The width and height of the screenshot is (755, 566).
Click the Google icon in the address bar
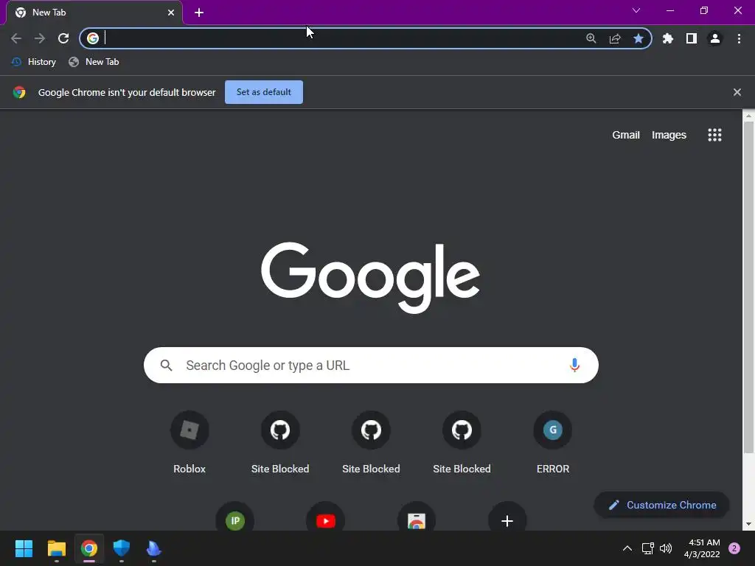point(93,38)
